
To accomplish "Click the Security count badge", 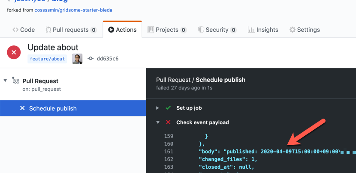I will [x=233, y=30].
